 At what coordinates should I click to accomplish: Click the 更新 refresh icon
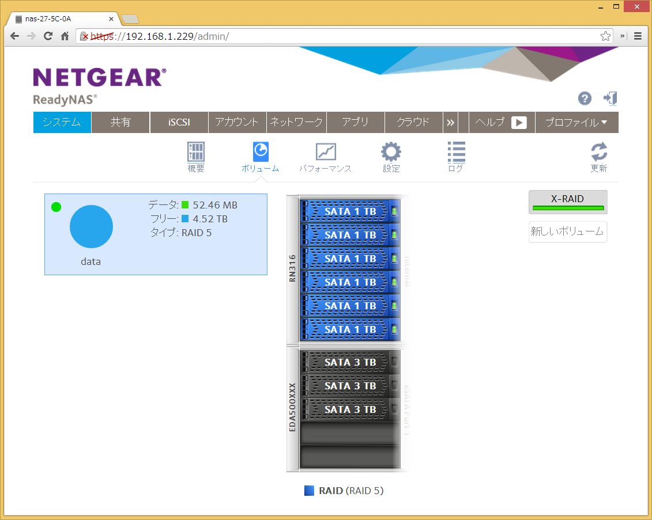click(x=598, y=153)
